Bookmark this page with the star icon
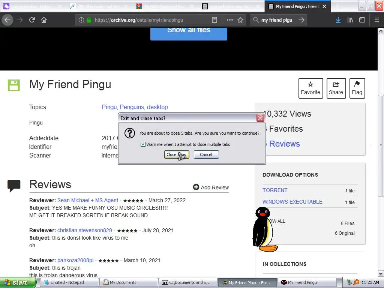Image resolution: width=384 pixels, height=288 pixels. (x=240, y=20)
